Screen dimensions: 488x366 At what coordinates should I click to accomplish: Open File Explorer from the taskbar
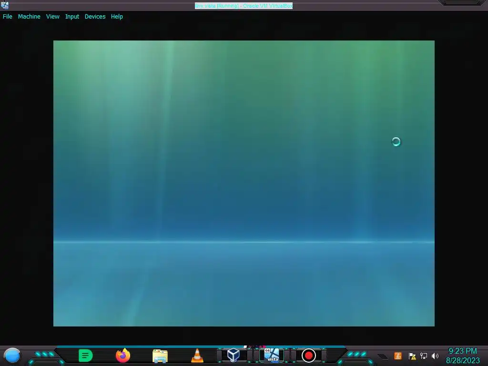[160, 356]
